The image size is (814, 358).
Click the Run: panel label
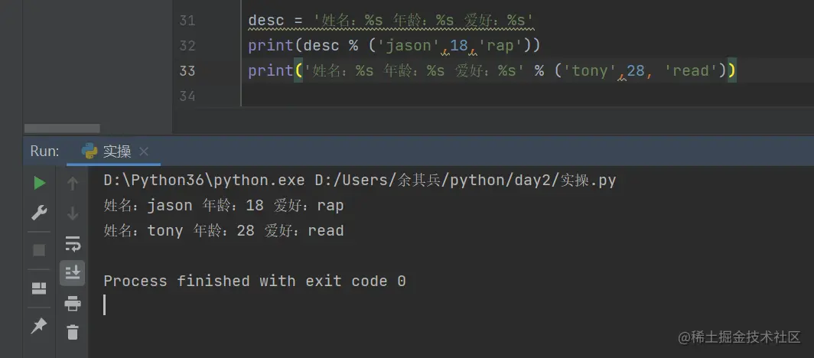pyautogui.click(x=44, y=151)
